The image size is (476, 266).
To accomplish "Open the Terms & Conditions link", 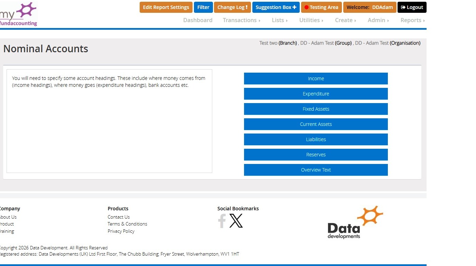I will coord(127,224).
